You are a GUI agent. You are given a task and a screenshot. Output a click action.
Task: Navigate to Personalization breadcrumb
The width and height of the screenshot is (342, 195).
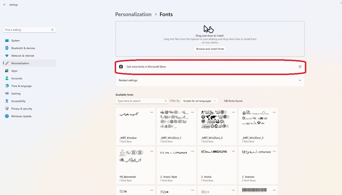pyautogui.click(x=133, y=14)
